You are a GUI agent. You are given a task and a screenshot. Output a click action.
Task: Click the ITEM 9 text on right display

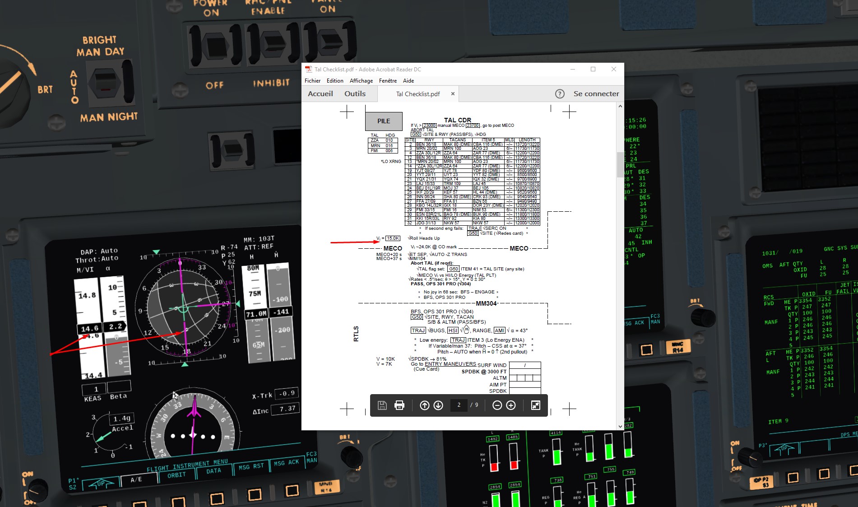click(778, 421)
